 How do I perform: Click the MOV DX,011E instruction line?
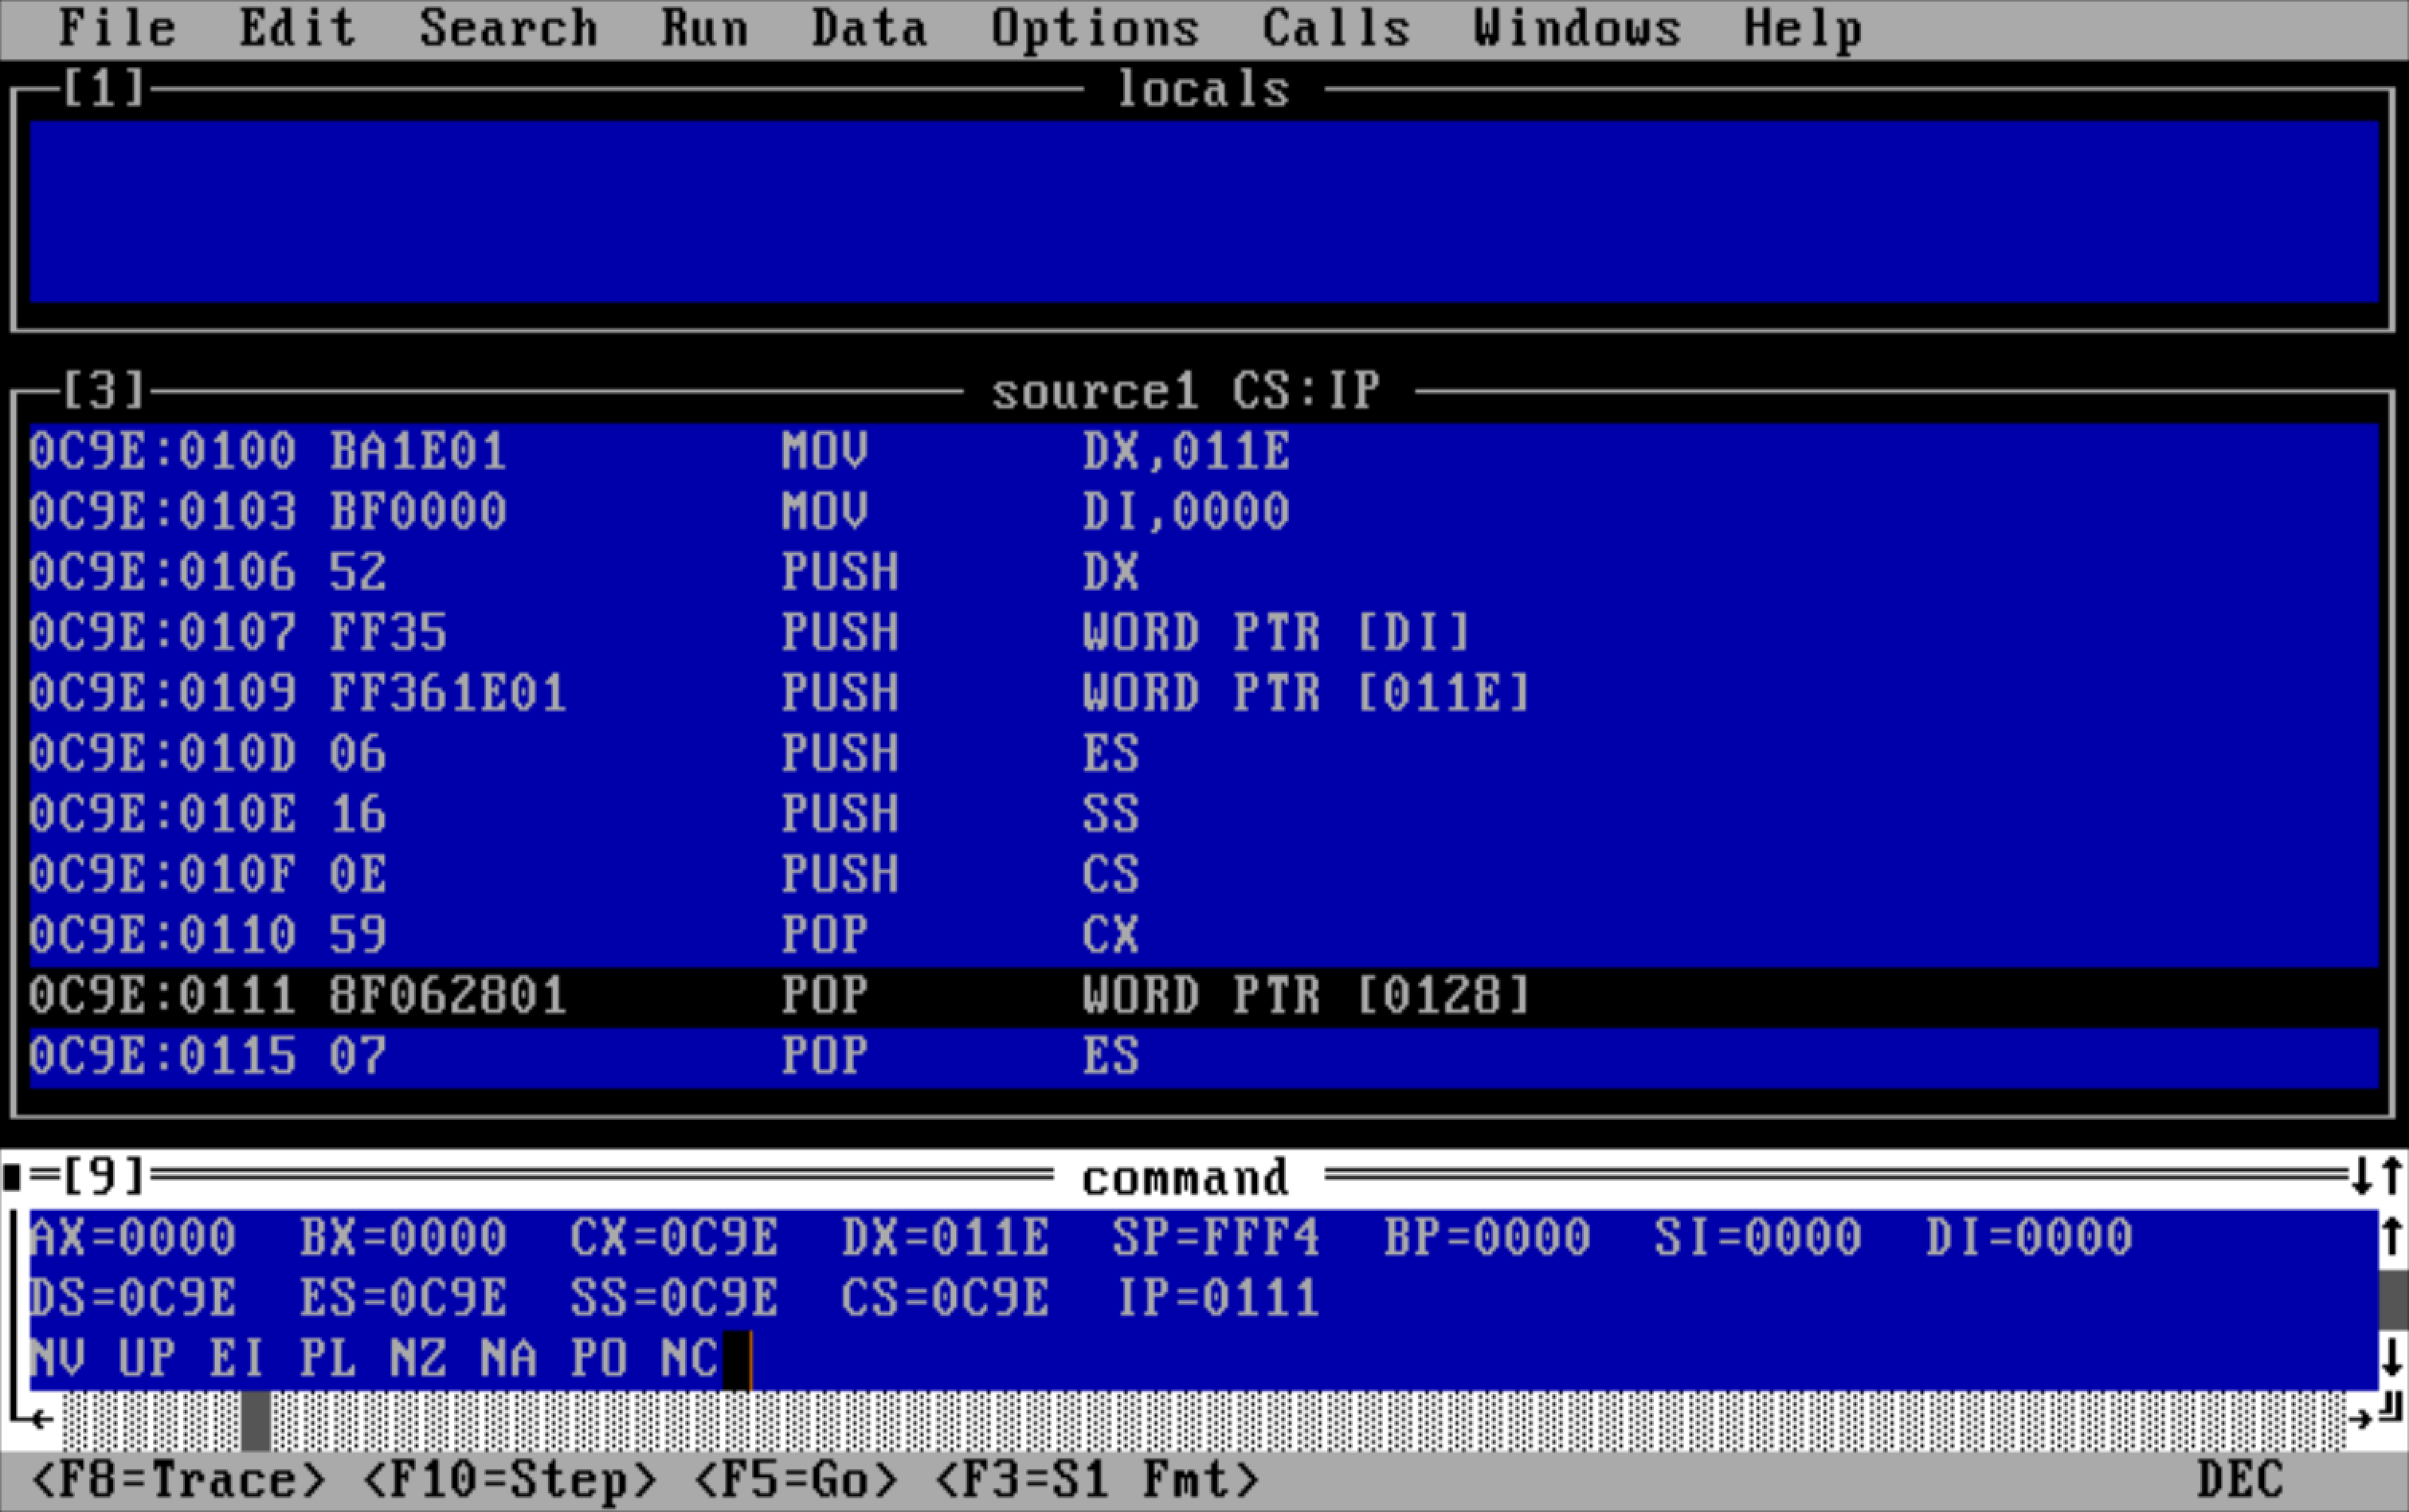click(x=1204, y=452)
